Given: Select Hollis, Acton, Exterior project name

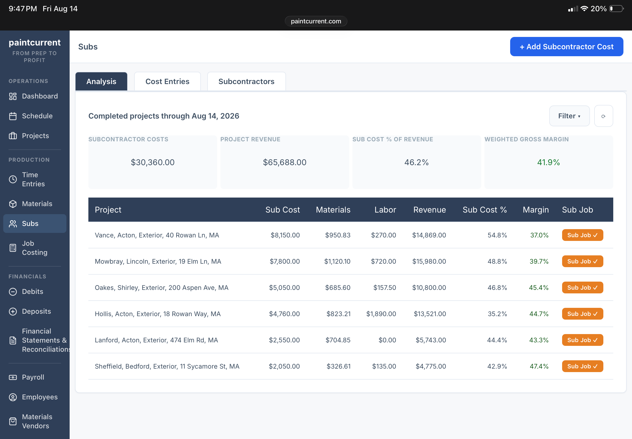Looking at the screenshot, I should [158, 314].
